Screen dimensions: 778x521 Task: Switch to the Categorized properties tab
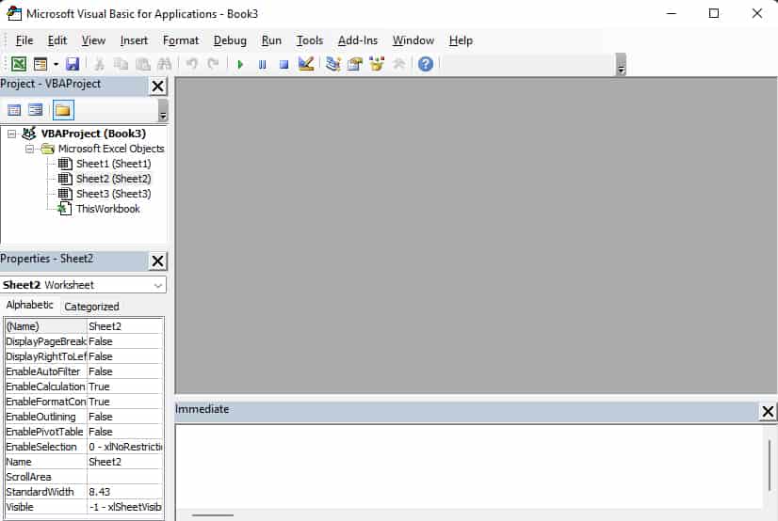pyautogui.click(x=91, y=307)
